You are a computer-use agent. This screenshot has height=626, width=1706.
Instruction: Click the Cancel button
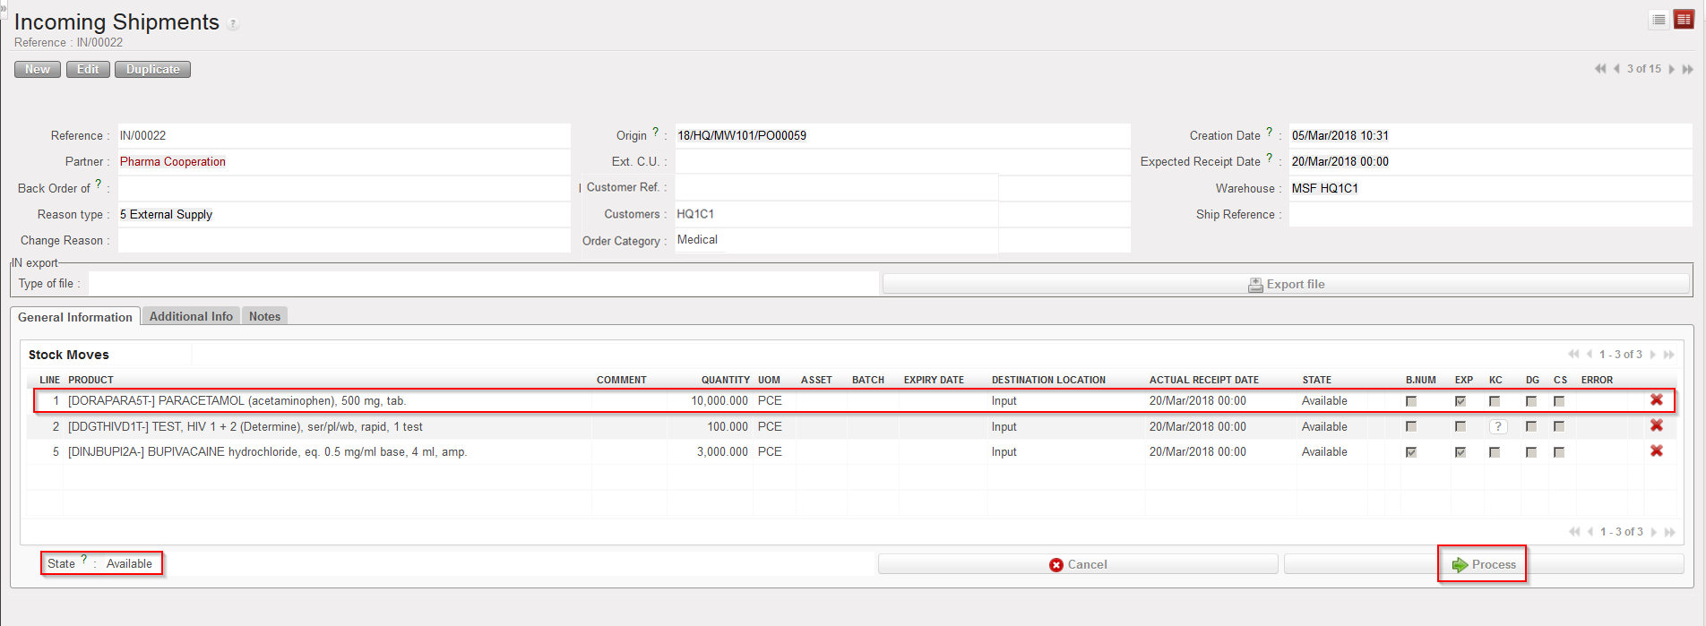(1078, 564)
